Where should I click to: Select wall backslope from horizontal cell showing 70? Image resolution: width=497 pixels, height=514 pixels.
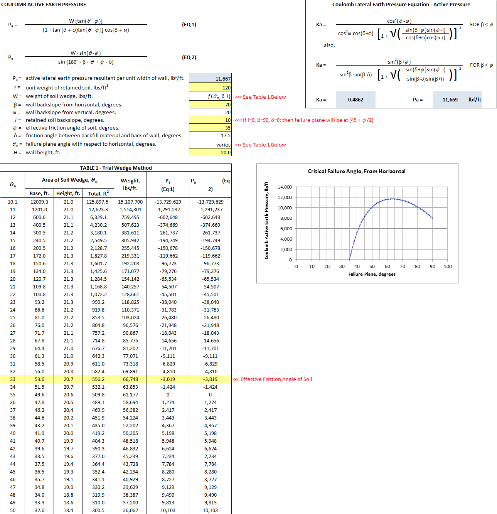[x=210, y=104]
